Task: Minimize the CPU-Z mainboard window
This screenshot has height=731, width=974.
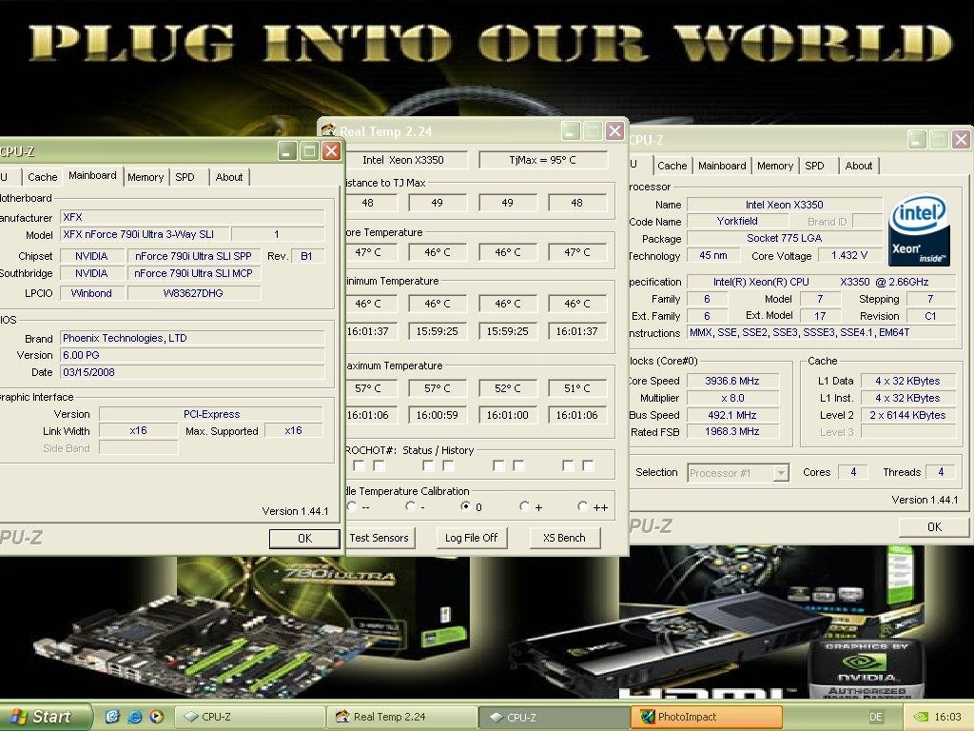Action: 287,151
